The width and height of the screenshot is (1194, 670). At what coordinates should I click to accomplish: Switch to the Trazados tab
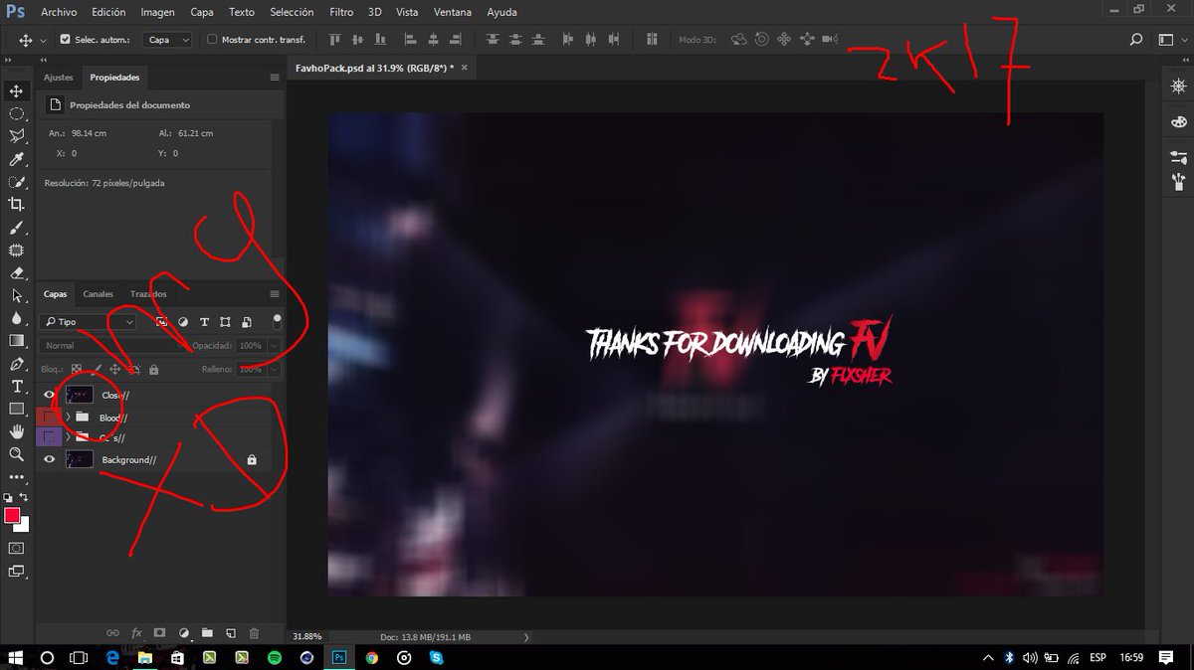pos(148,294)
